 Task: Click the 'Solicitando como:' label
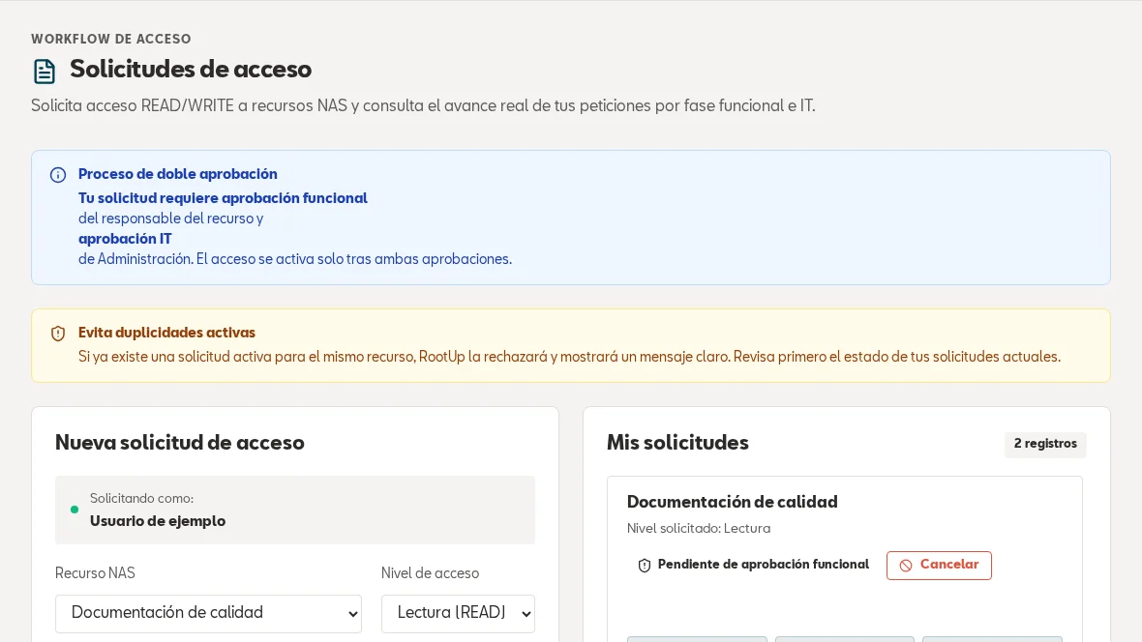click(x=141, y=499)
